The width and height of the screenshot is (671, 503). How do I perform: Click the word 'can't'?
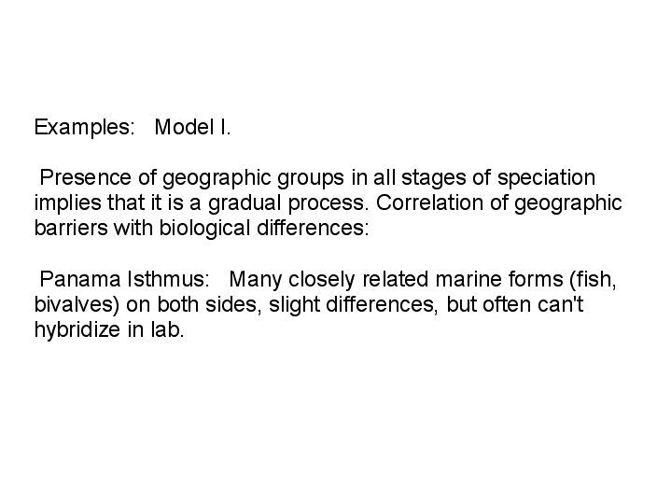pos(561,304)
